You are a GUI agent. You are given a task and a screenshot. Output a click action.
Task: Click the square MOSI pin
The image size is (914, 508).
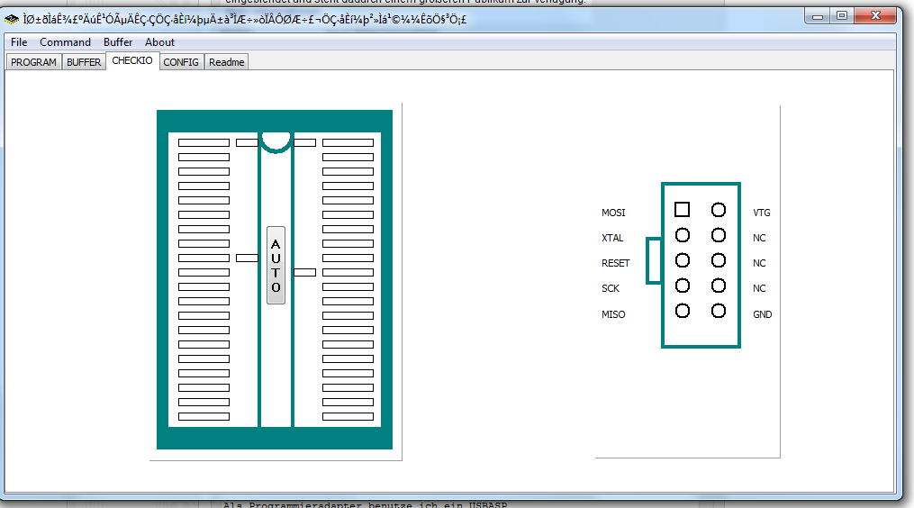point(682,209)
